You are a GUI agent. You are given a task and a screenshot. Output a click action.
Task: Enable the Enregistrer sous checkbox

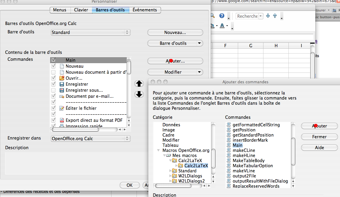click(53, 90)
